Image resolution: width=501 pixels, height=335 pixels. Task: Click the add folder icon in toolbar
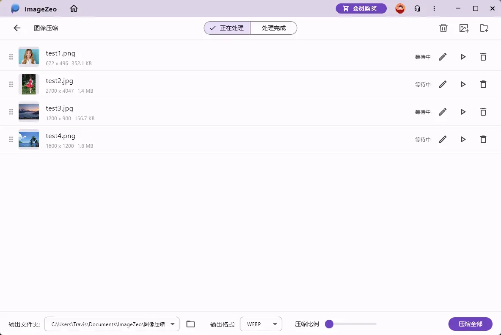484,28
